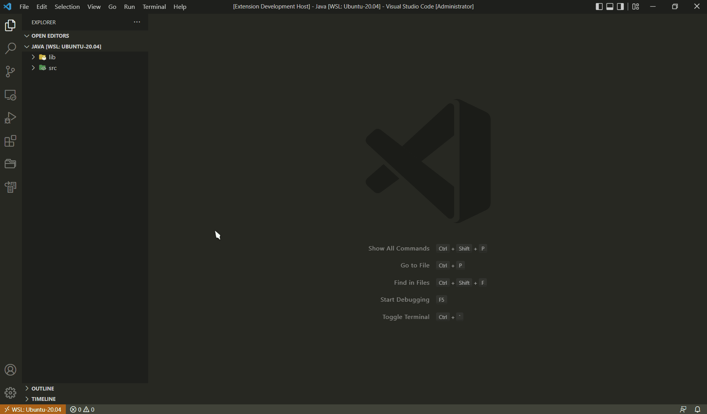Viewport: 707px width, 414px height.
Task: Open the Explorer view in activity bar
Action: (x=10, y=25)
